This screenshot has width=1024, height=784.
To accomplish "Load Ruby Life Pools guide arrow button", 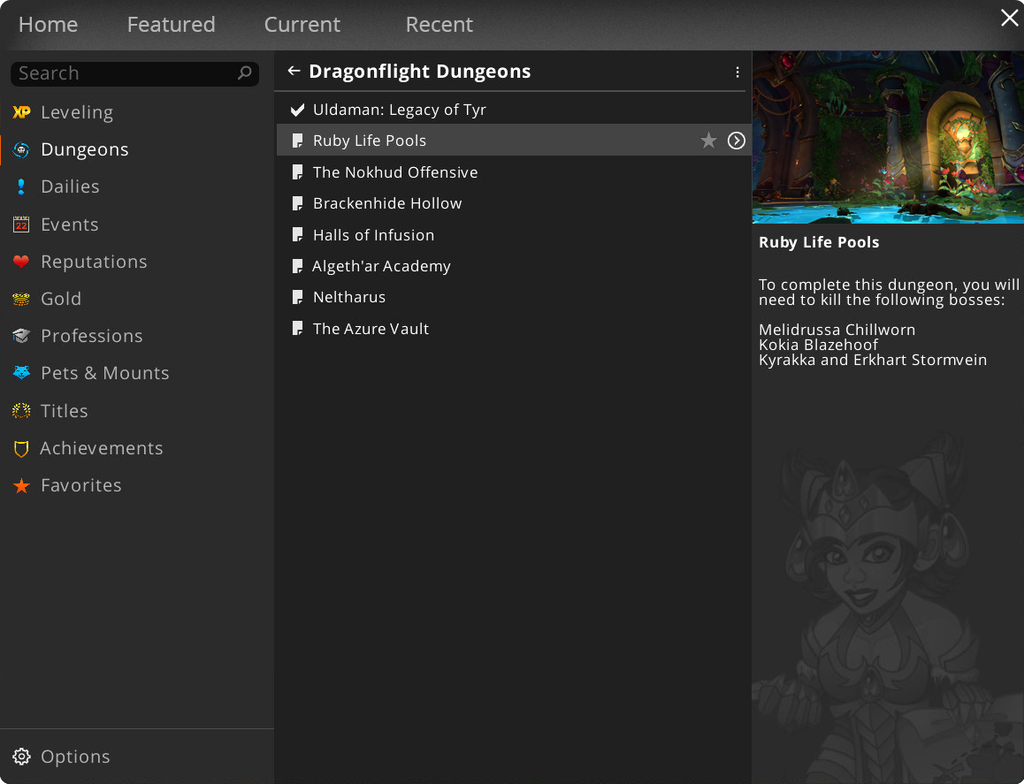I will [x=736, y=141].
